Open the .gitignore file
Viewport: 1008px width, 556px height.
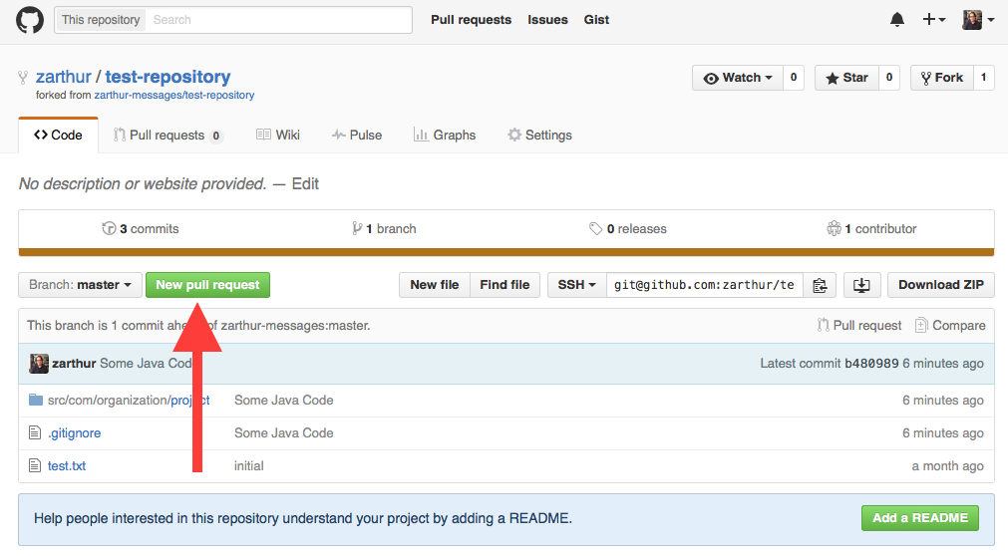pyautogui.click(x=74, y=433)
